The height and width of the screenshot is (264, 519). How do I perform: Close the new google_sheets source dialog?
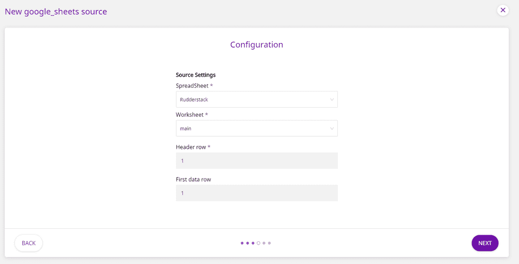click(x=503, y=10)
